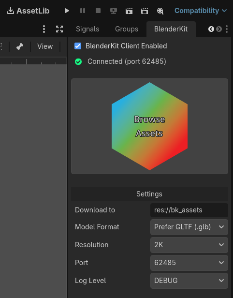233x298 pixels.
Task: Open the Movie Maker reel icon
Action: (160, 11)
